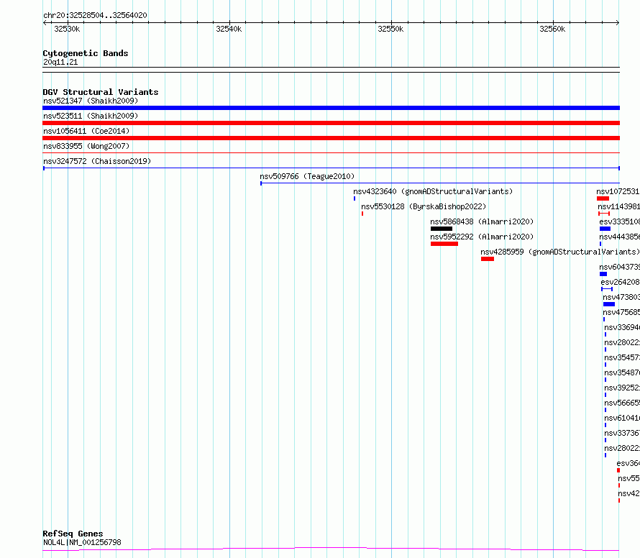Select the blue bar under esv3335108
The height and width of the screenshot is (558, 640).
[x=605, y=229]
